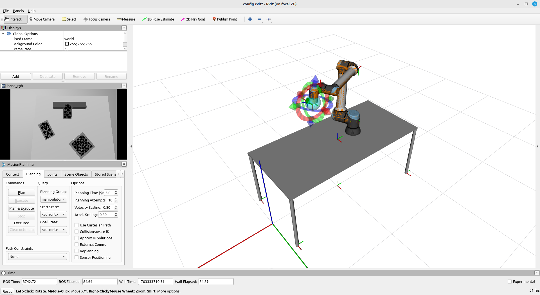
Task: Activate the Move Camera tool
Action: point(42,19)
